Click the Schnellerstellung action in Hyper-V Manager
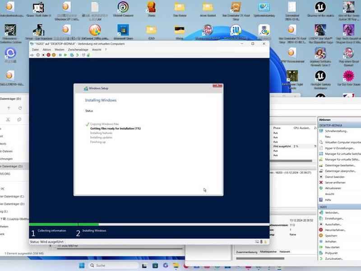The image size is (361, 271). (x=336, y=131)
